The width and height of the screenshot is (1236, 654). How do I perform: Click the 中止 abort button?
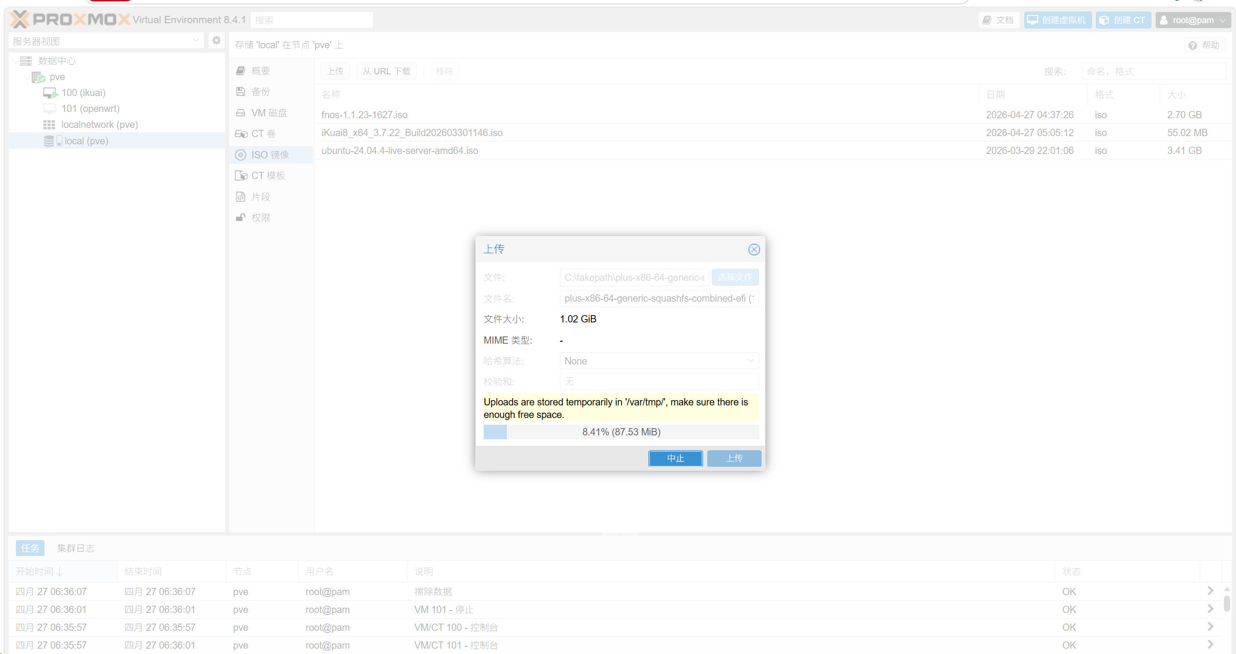(x=675, y=459)
